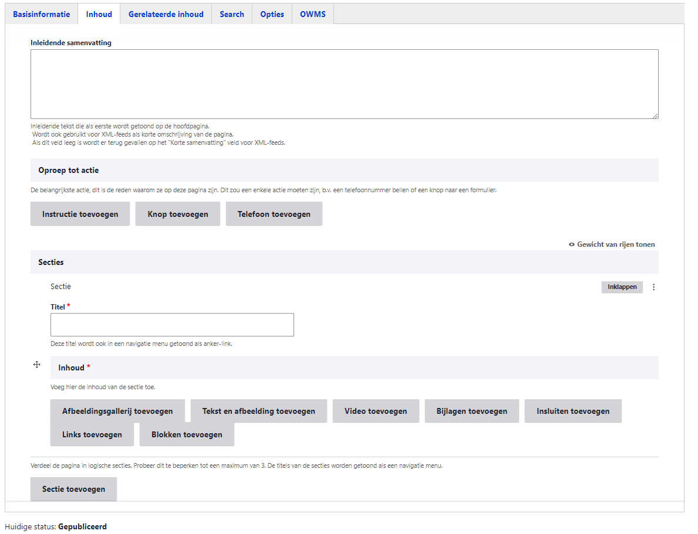
Task: Click in the Inleidende samenvatting text area
Action: pyautogui.click(x=344, y=84)
